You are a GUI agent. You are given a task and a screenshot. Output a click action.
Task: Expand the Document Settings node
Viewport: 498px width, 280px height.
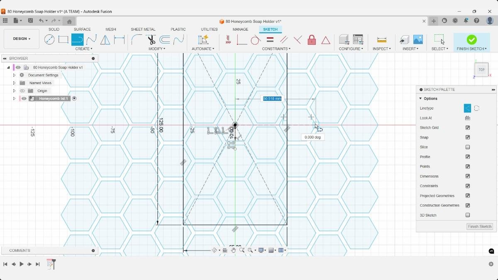coord(14,75)
